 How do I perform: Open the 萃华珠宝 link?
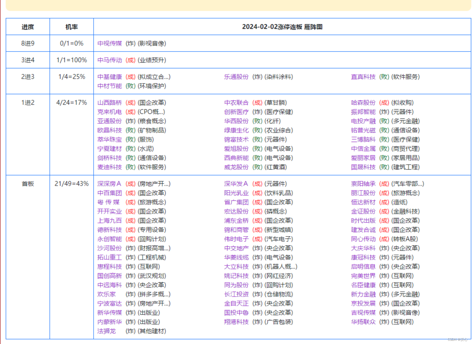coord(110,139)
